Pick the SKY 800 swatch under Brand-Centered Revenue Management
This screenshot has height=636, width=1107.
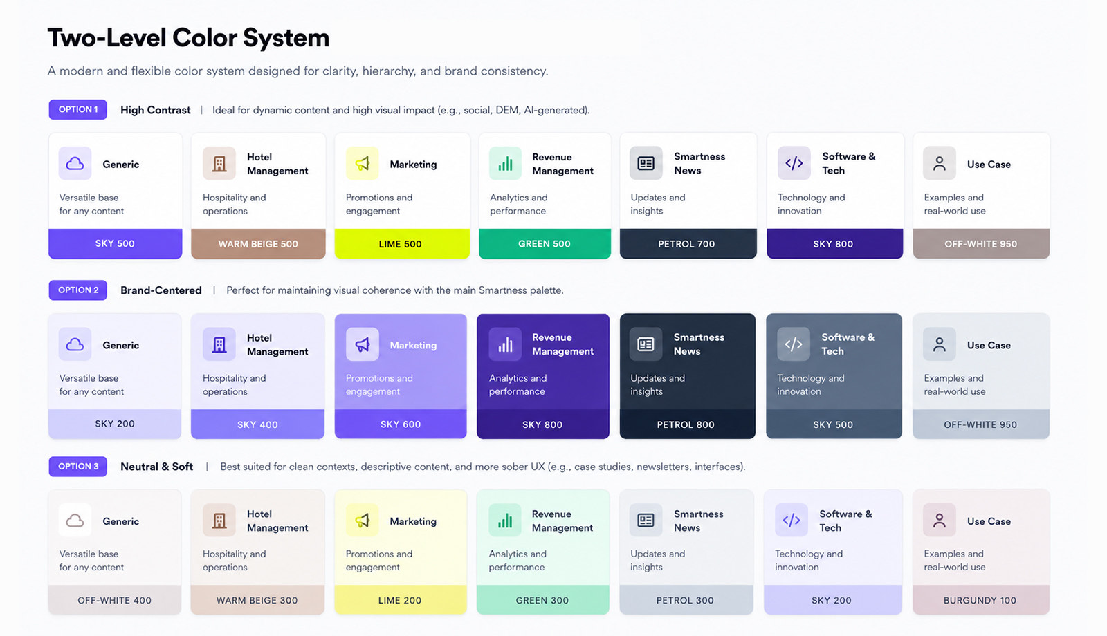point(543,424)
